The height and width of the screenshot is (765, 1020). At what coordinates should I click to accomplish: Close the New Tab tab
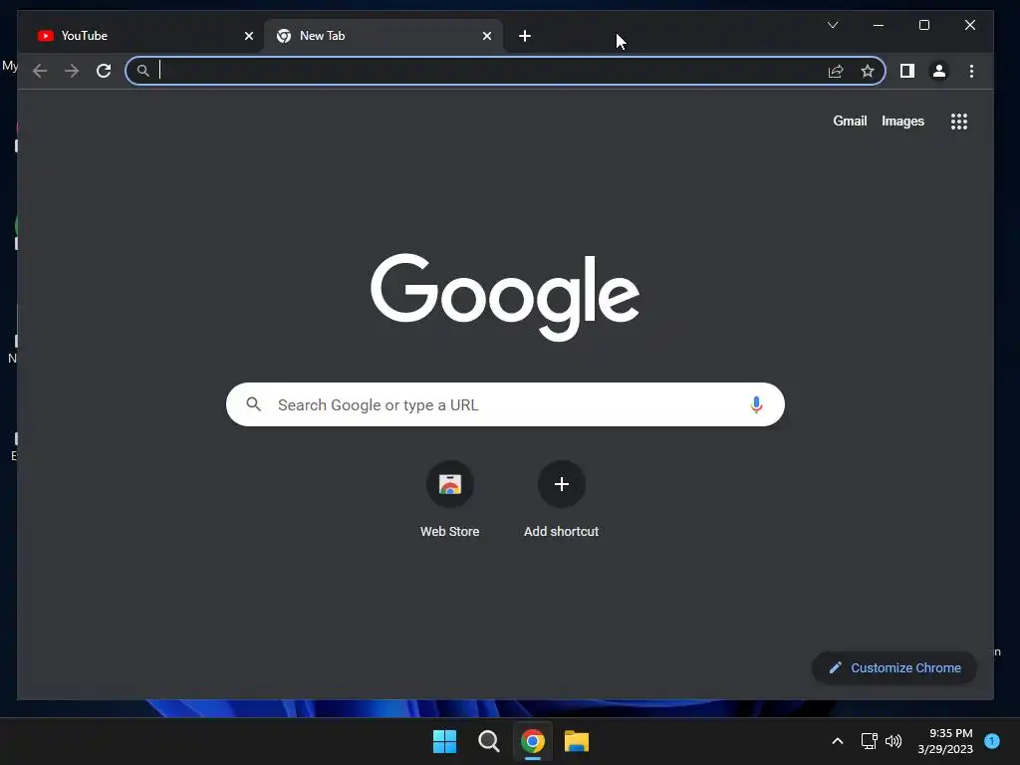[x=486, y=36]
